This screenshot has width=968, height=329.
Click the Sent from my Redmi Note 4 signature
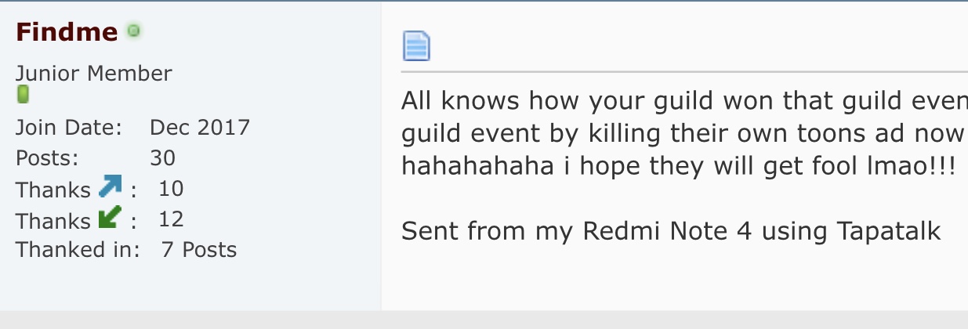click(671, 231)
